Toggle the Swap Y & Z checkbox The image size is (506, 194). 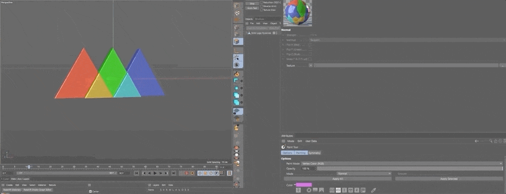tap(310, 59)
